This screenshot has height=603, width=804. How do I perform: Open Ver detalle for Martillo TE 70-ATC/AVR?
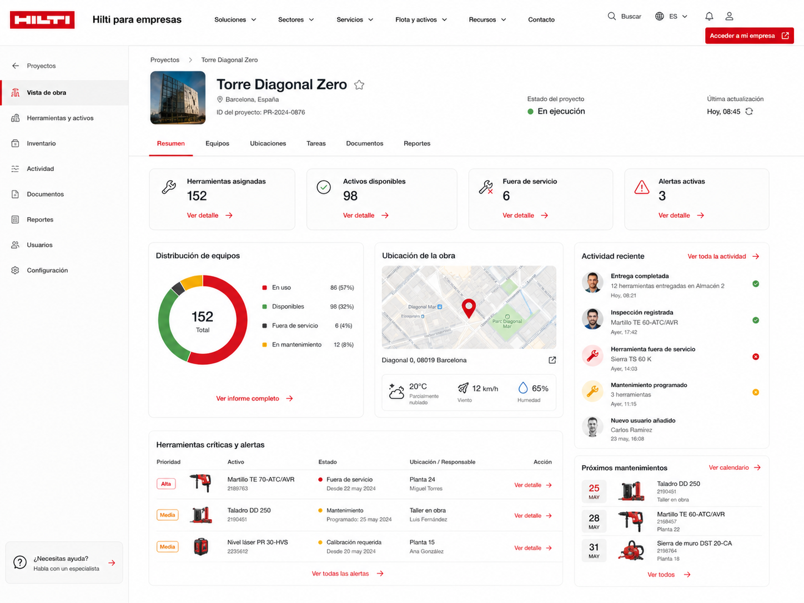(x=533, y=485)
